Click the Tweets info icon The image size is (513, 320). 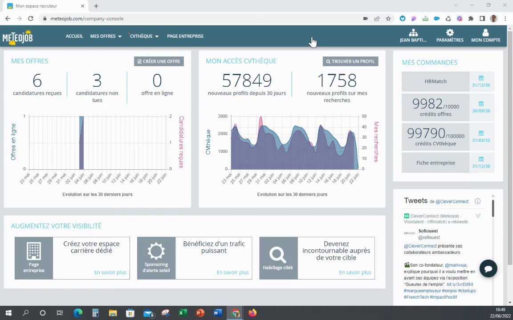click(x=477, y=201)
